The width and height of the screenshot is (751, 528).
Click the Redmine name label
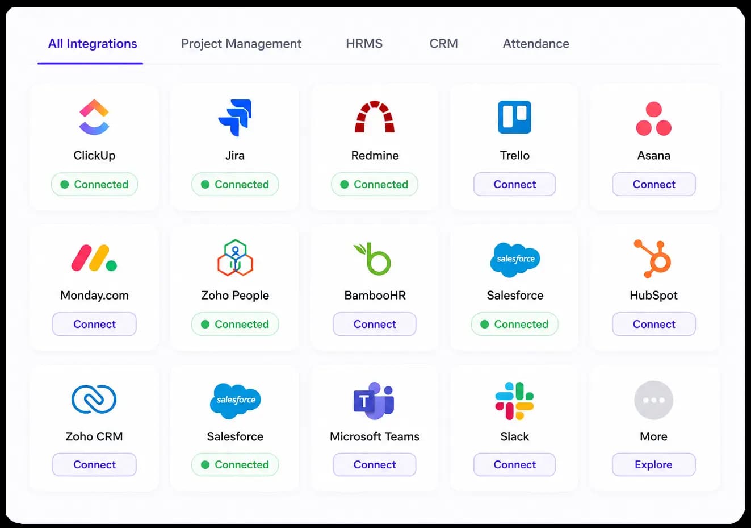[x=375, y=155]
